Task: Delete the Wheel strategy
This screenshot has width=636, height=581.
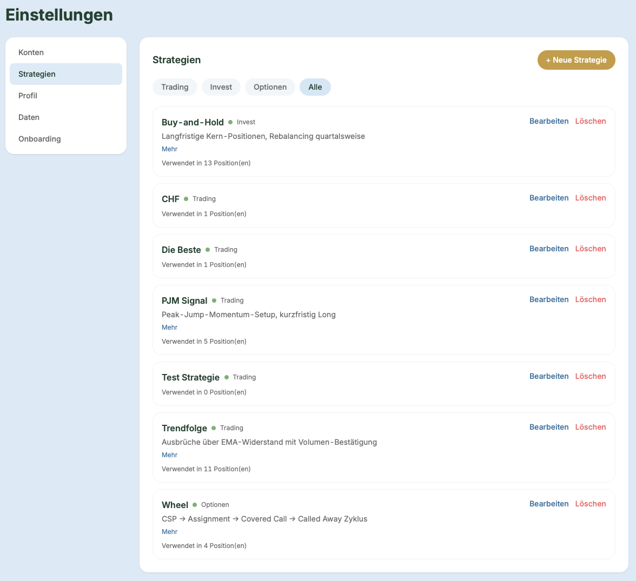Action: click(x=591, y=504)
